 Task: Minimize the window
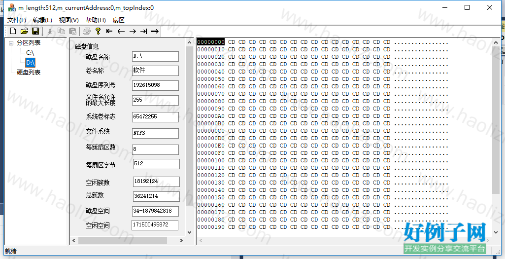tap(445, 7)
